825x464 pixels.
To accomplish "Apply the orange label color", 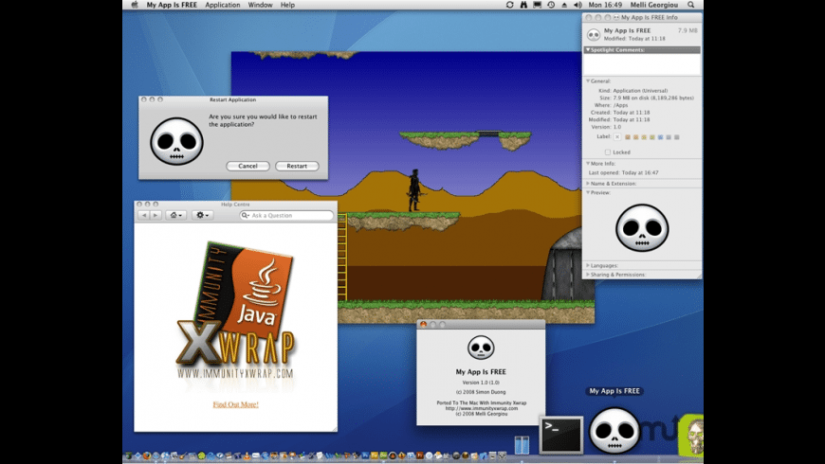I will [635, 137].
